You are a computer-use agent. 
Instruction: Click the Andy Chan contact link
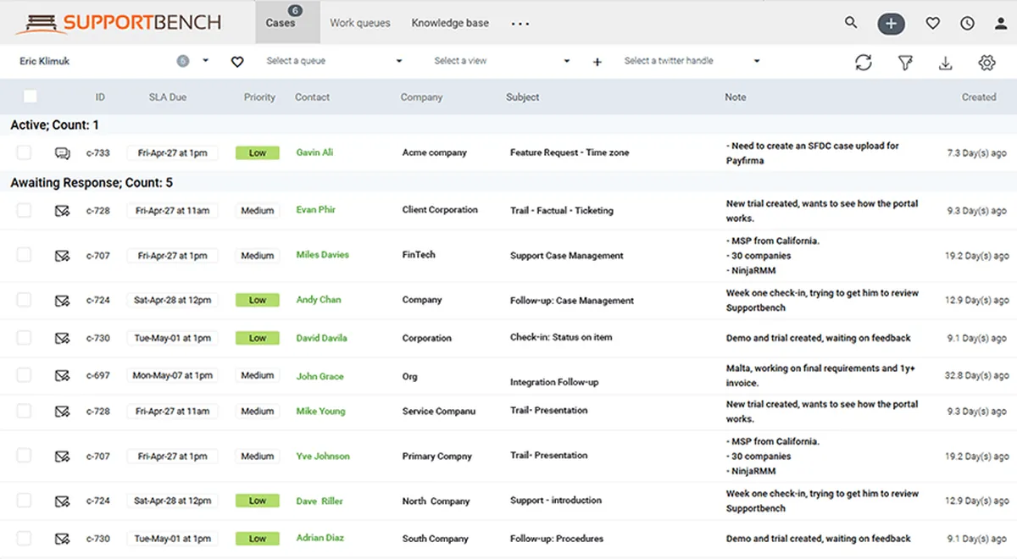pos(319,300)
